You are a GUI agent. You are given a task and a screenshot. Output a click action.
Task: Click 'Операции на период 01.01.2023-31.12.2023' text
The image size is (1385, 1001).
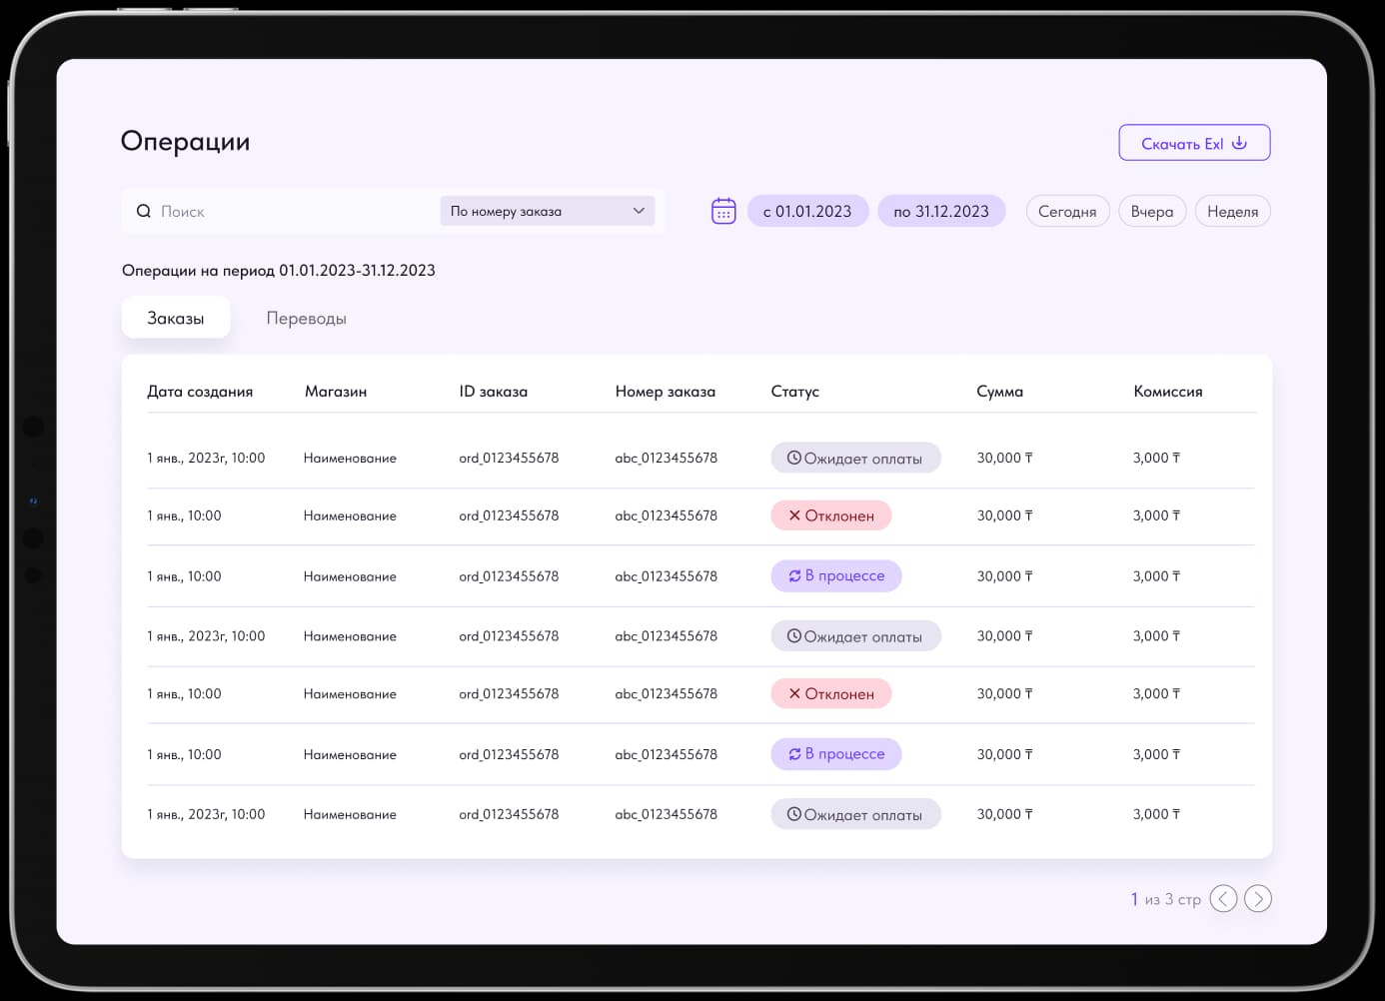click(x=279, y=270)
